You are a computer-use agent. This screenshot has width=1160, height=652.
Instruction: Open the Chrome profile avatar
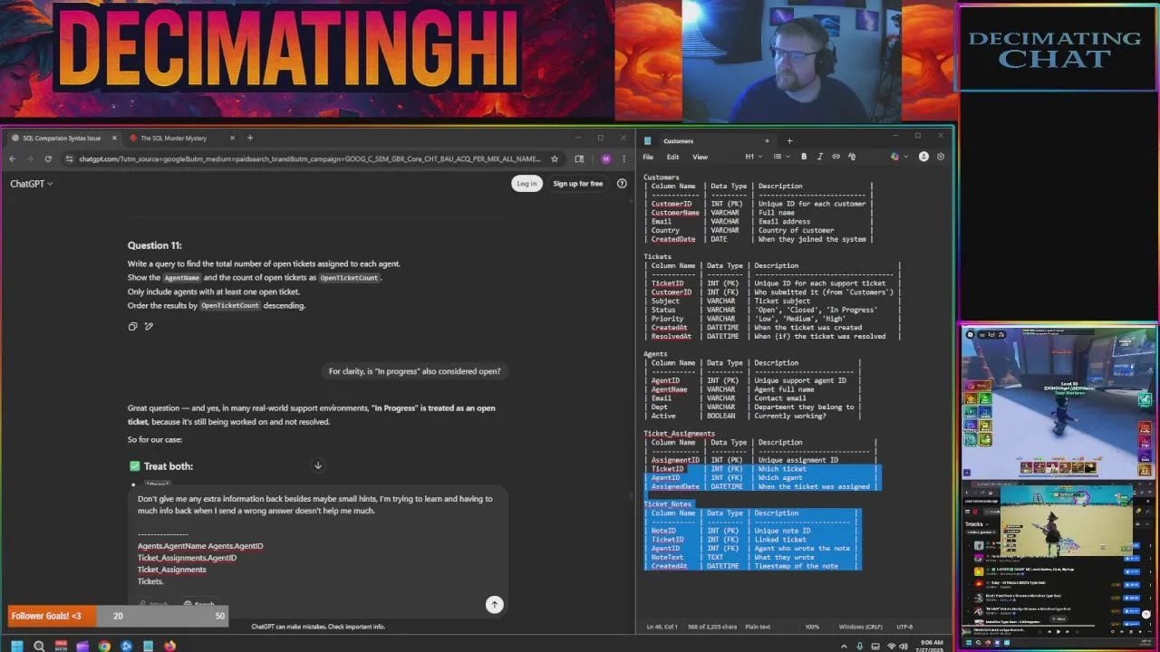pos(605,158)
